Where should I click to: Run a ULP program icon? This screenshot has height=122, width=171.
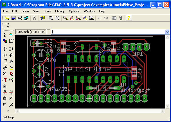click(57, 18)
